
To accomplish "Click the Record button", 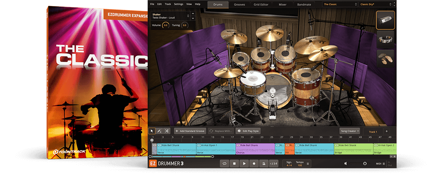I will pyautogui.click(x=254, y=163).
